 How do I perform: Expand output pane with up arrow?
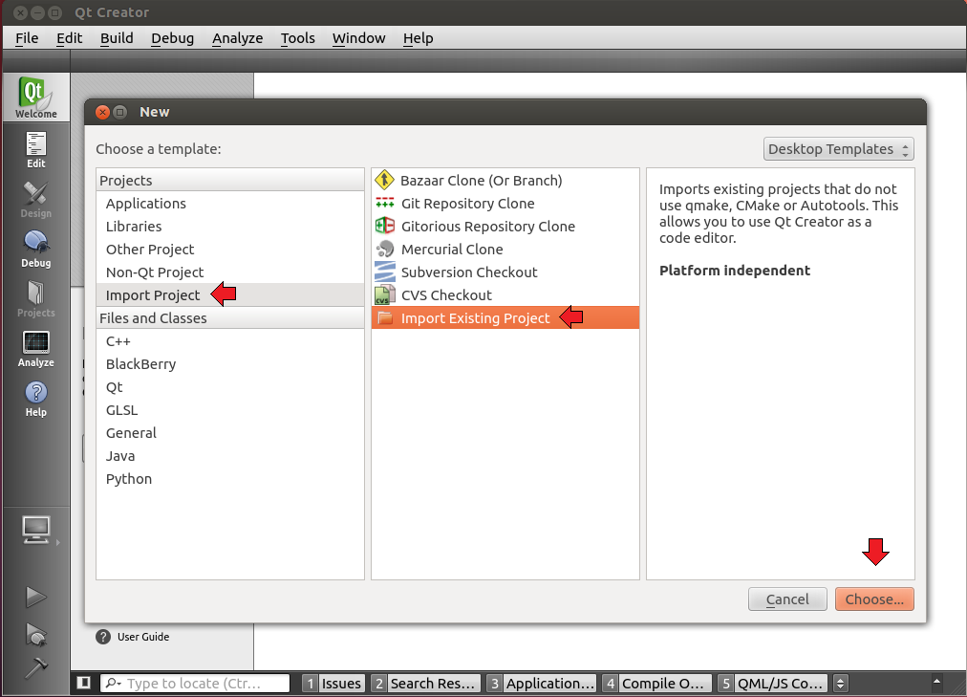pos(936,682)
